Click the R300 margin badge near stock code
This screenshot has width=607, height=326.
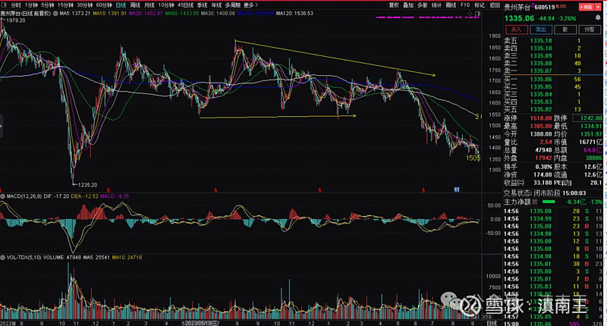[561, 7]
